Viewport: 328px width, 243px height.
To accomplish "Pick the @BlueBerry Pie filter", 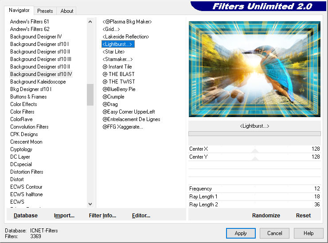I will pyautogui.click(x=119, y=89).
